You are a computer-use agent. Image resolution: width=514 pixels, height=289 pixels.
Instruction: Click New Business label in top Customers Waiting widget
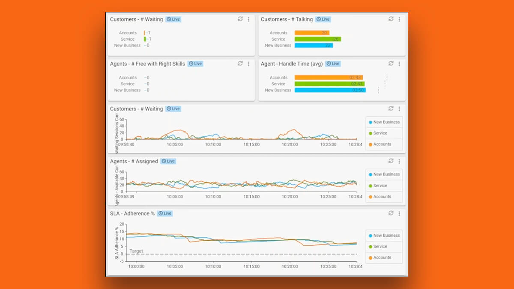(127, 45)
